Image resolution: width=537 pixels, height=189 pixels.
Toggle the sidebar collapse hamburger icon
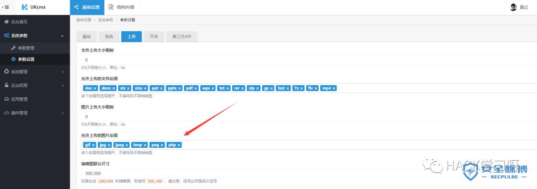tap(5, 7)
